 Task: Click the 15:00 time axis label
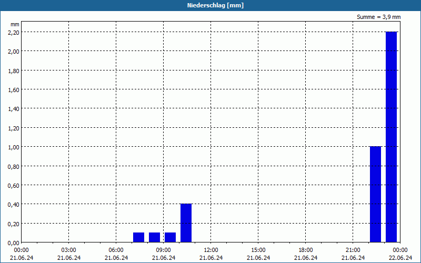pyautogui.click(x=258, y=250)
